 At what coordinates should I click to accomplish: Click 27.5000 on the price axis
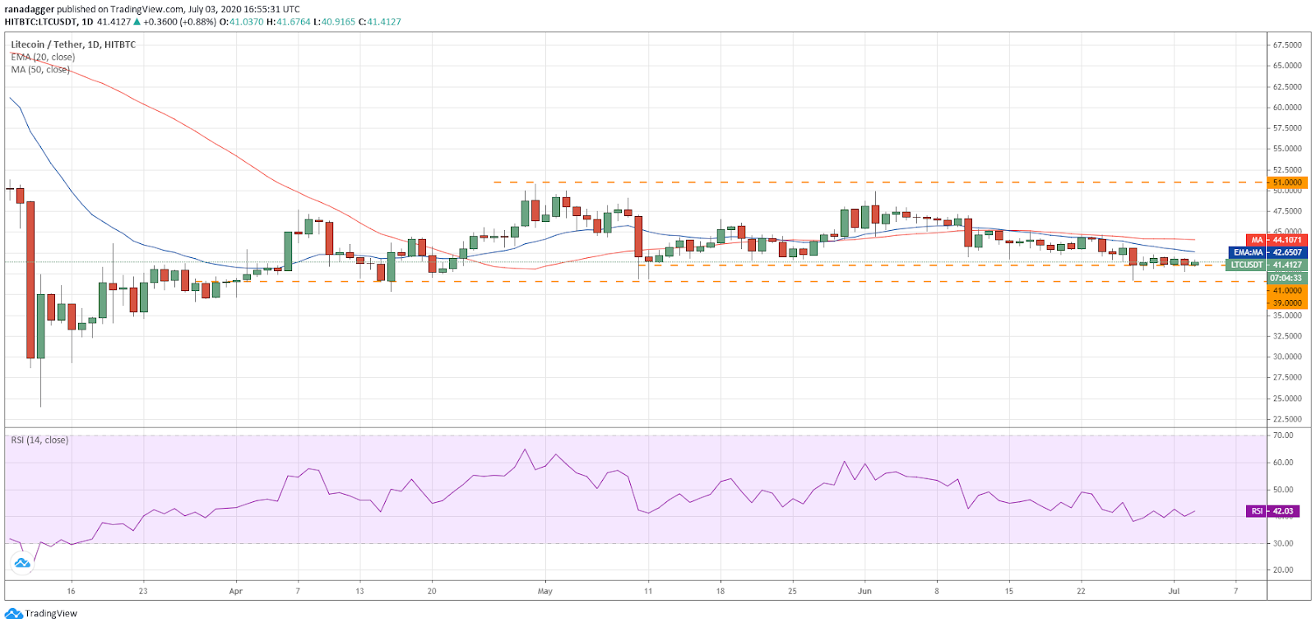[1287, 377]
